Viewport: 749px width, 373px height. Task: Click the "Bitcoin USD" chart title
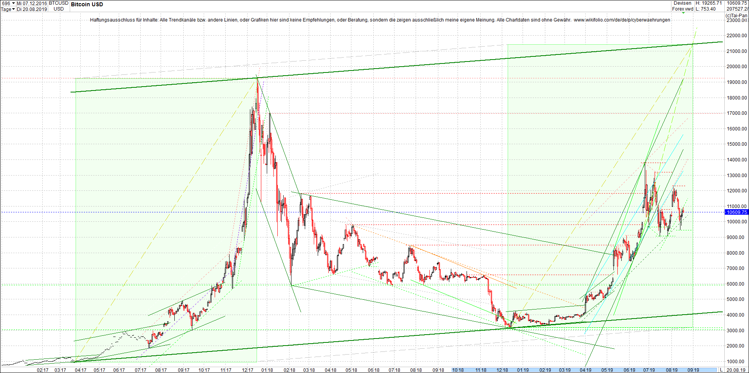[87, 4]
